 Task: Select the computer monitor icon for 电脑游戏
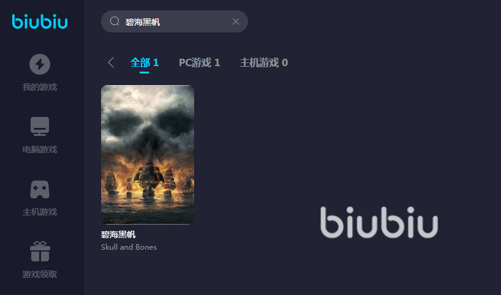pos(40,127)
